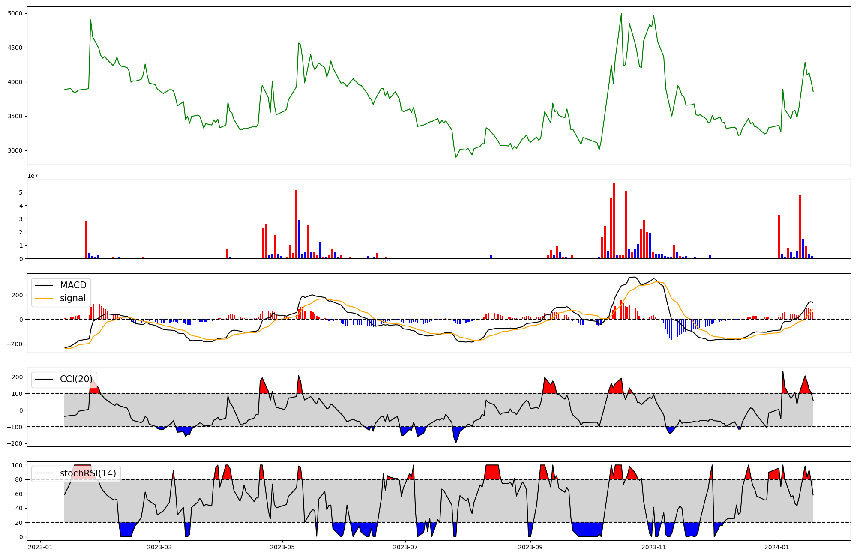Click the tallest red volume bar
Image resolution: width=857 pixels, height=557 pixels.
click(x=614, y=221)
